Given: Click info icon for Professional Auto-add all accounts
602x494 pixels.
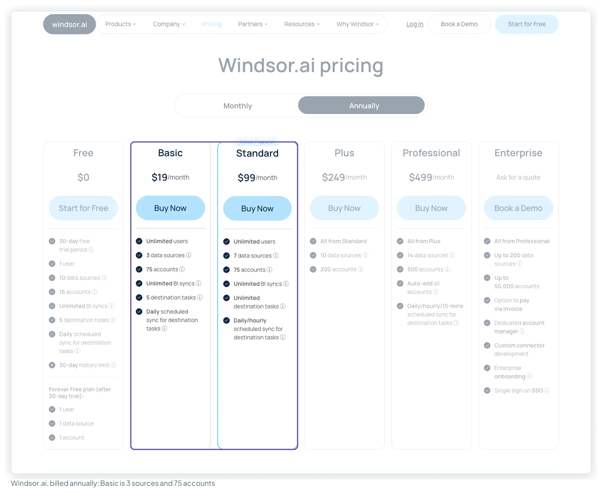Looking at the screenshot, I should 436,292.
